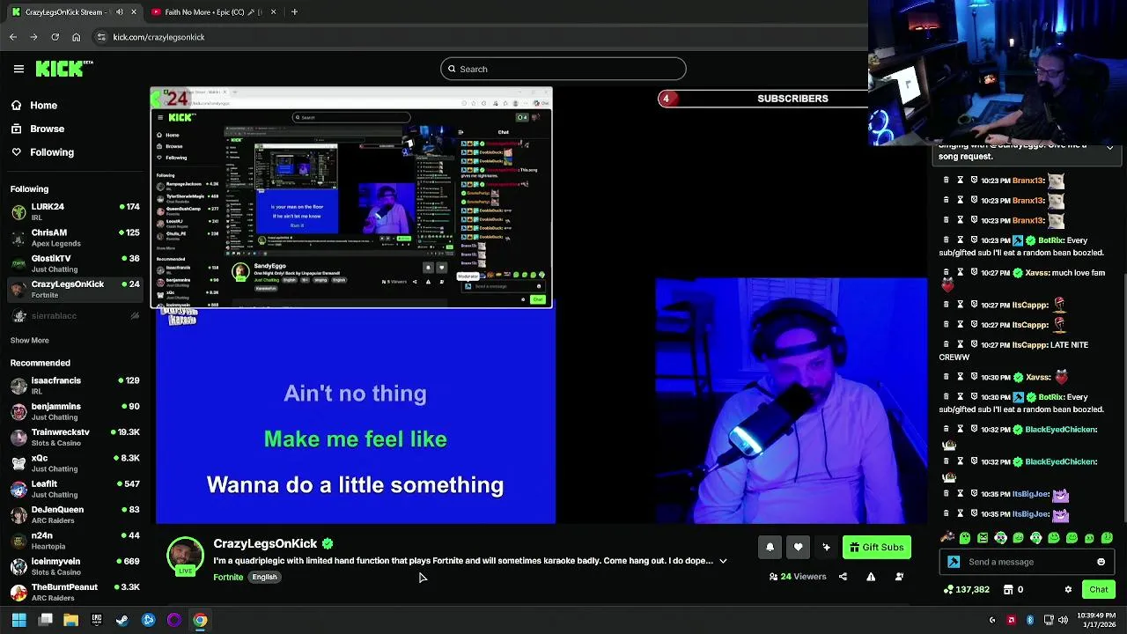Open the Fortnite category link

pyautogui.click(x=228, y=577)
